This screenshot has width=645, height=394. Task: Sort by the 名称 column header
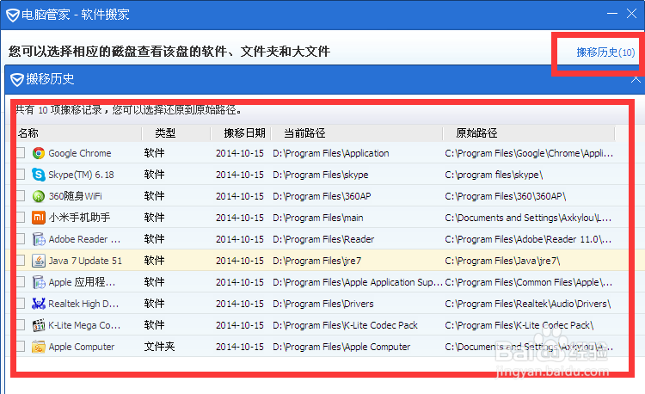tap(28, 133)
